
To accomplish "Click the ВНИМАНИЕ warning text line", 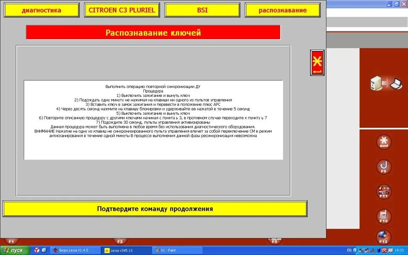I will point(153,131).
